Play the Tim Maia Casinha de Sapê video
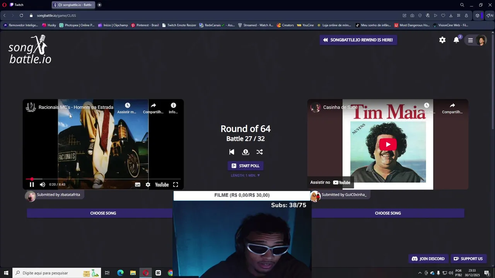Image resolution: width=495 pixels, height=278 pixels. coord(388,144)
